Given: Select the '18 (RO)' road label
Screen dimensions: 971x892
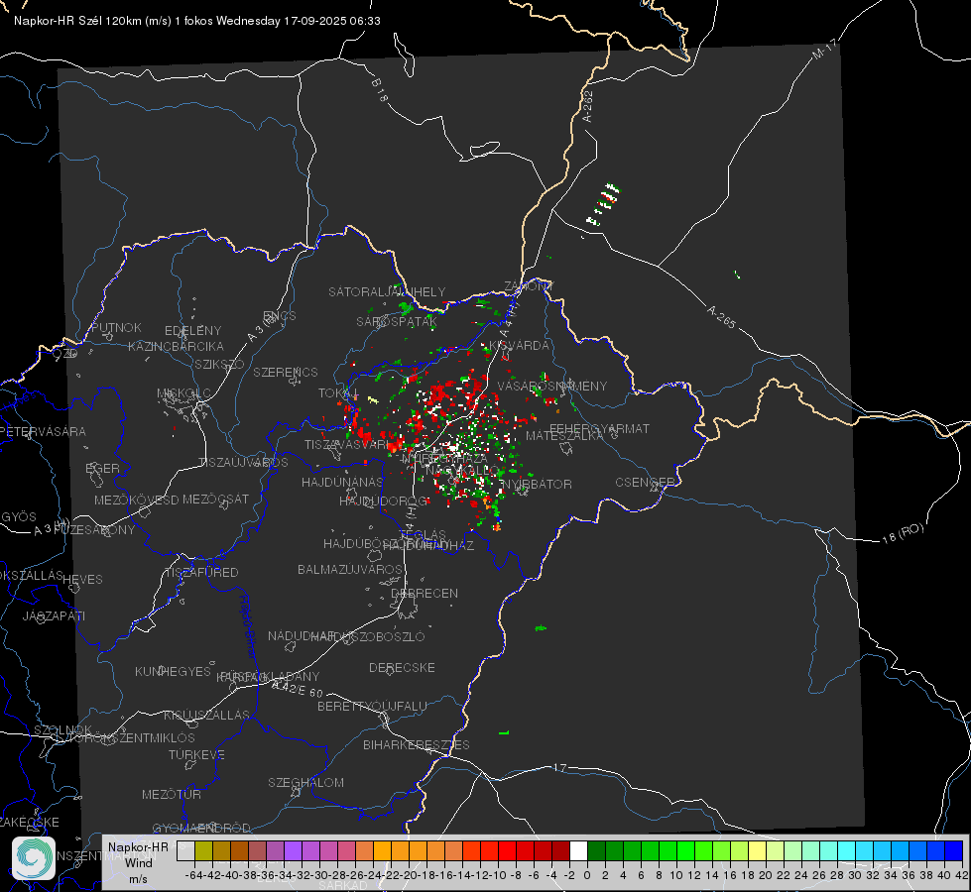Looking at the screenshot, I should (x=903, y=533).
